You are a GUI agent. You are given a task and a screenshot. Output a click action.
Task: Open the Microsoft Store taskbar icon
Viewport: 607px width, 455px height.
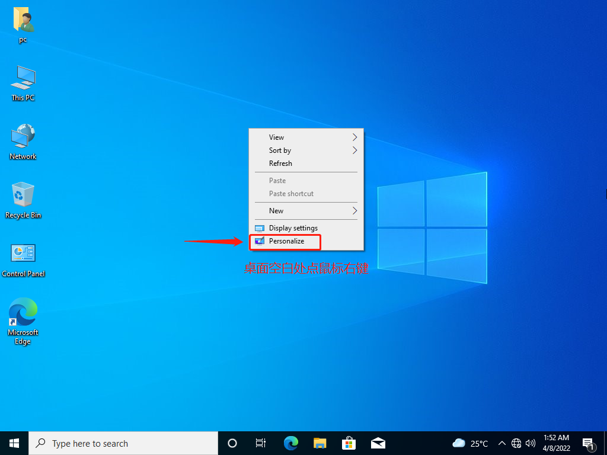point(349,443)
